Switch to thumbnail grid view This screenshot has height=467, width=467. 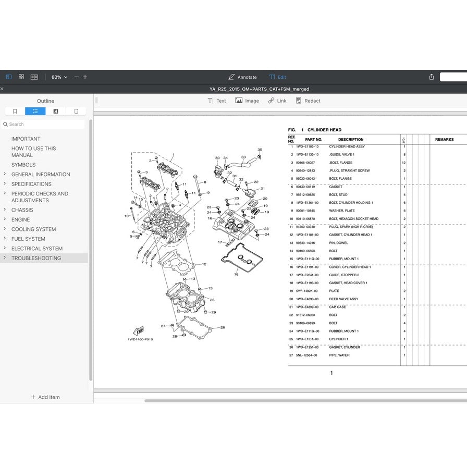click(x=21, y=77)
